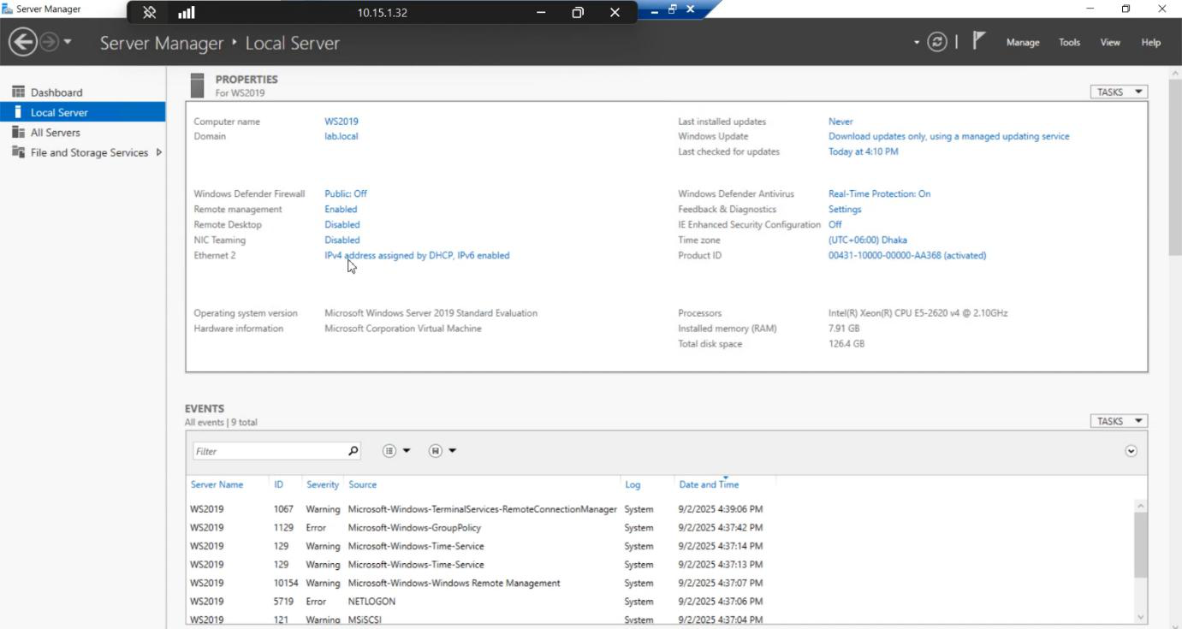Open the Properties TASKS dropdown

pos(1119,92)
